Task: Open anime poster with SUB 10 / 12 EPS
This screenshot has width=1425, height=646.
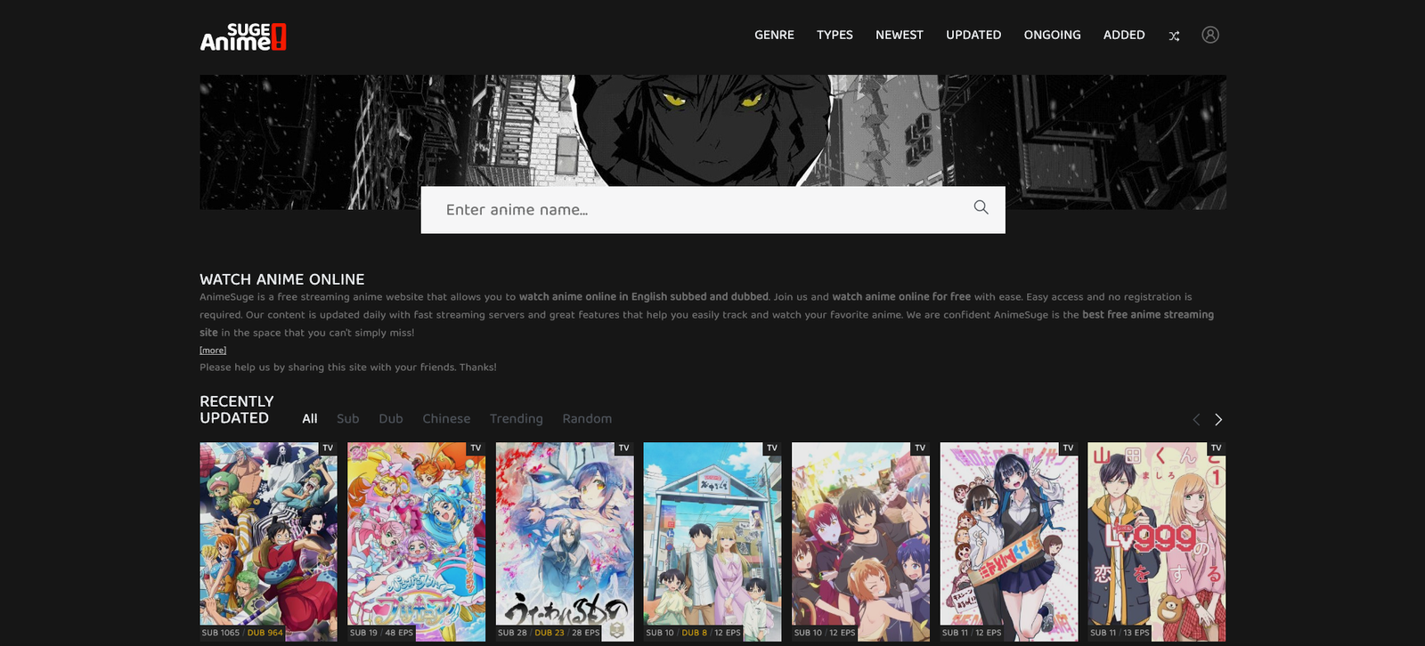Action: point(860,542)
